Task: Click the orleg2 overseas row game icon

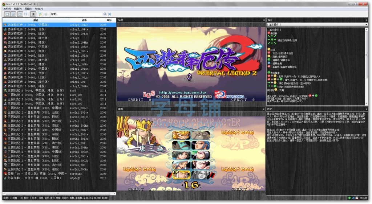Action: [5, 38]
